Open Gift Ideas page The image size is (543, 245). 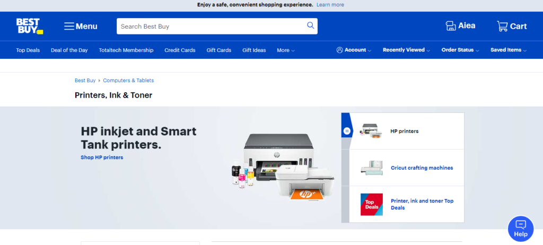[x=254, y=50]
